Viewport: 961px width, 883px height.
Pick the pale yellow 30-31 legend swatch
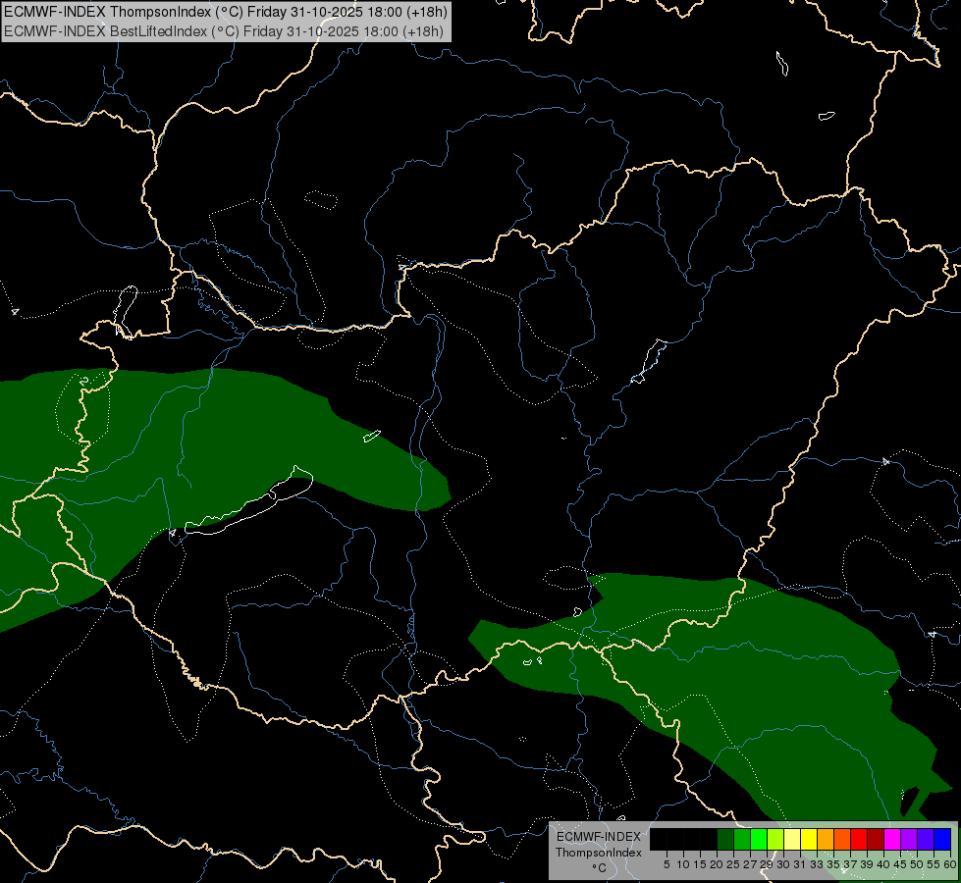[x=792, y=839]
